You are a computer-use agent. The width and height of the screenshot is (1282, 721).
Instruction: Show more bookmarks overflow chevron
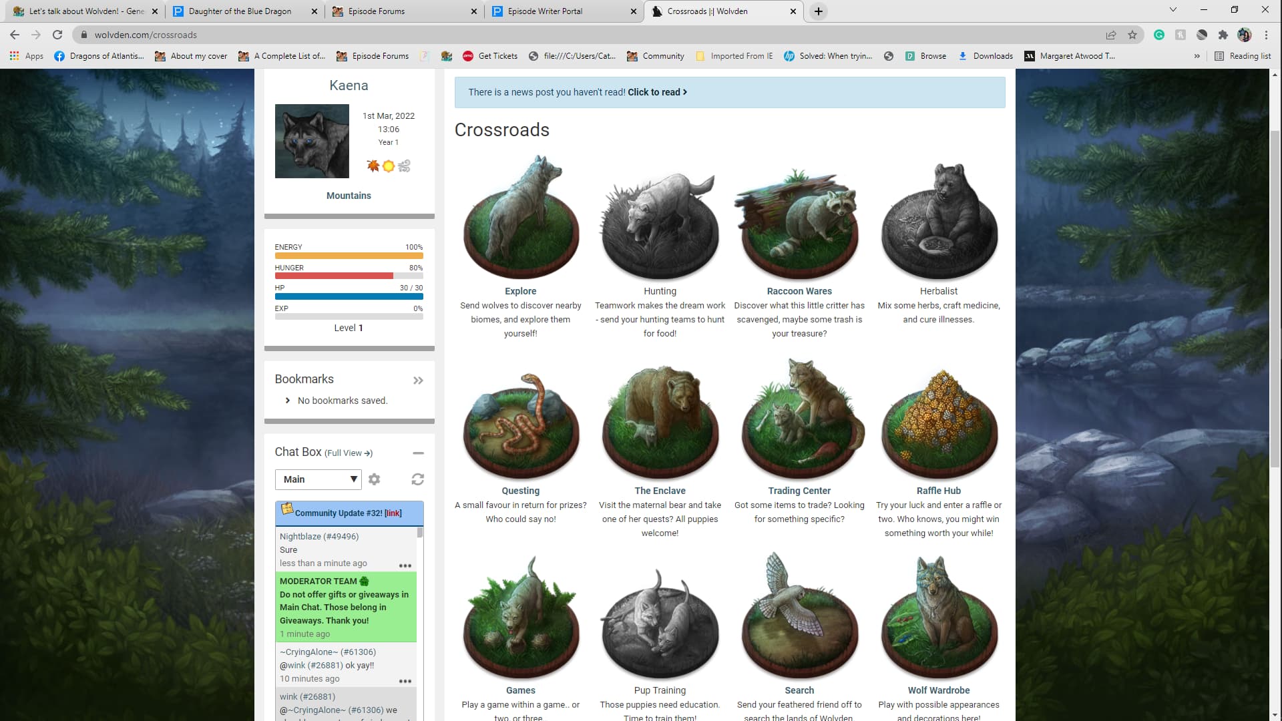[x=1197, y=56]
